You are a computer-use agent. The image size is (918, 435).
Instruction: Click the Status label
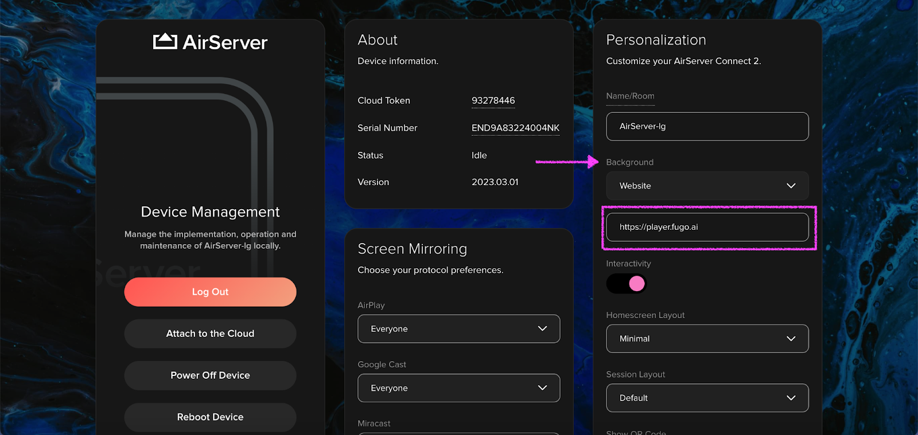point(371,155)
